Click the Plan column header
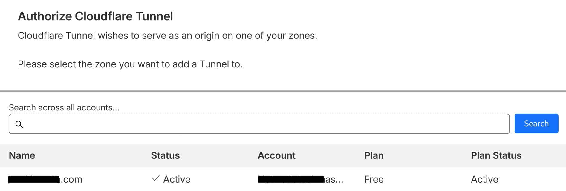Screen dimensions: 566x191 (374, 155)
